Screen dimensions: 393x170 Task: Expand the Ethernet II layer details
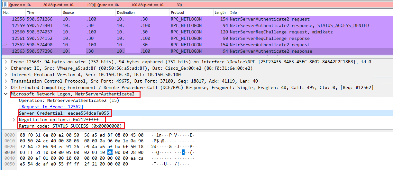pos(6,68)
